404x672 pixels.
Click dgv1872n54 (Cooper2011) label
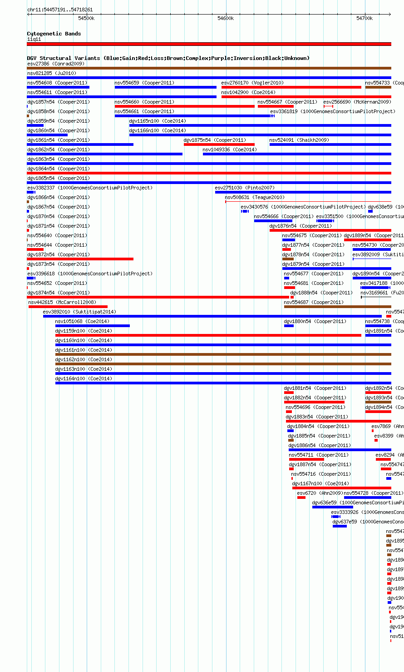tap(59, 254)
